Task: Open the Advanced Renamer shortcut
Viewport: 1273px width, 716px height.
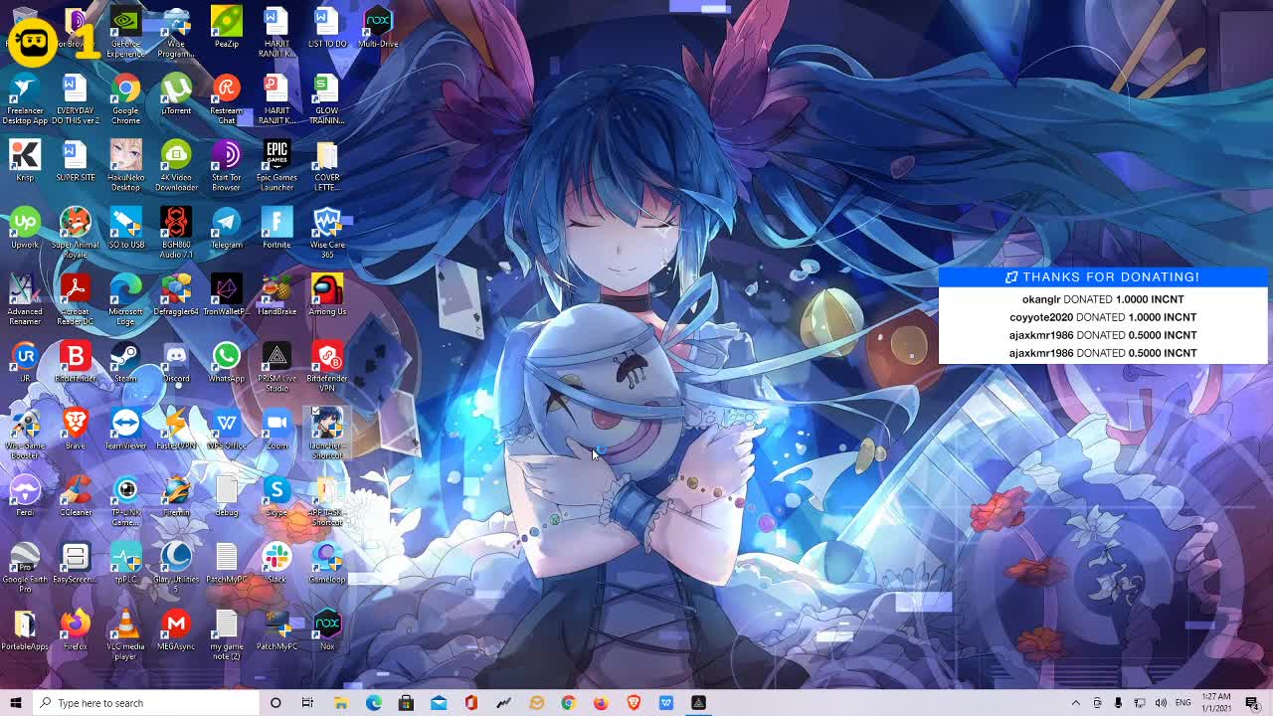Action: pyautogui.click(x=25, y=299)
